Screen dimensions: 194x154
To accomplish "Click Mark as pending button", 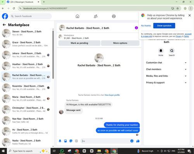I will pyautogui.click(x=79, y=43).
